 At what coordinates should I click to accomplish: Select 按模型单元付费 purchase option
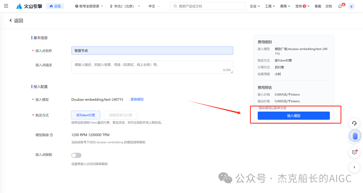tap(120, 115)
